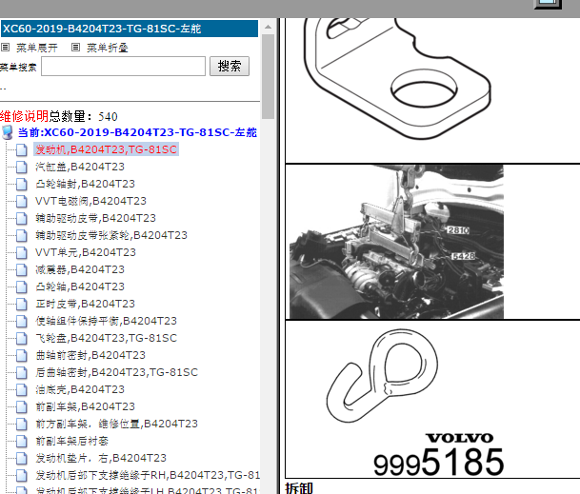The image size is (580, 494).
Task: Click page icon beside 使轴组件保持平衡
Action: point(22,321)
